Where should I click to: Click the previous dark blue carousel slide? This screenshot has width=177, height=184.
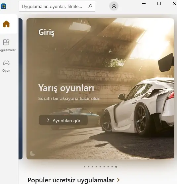21,89
